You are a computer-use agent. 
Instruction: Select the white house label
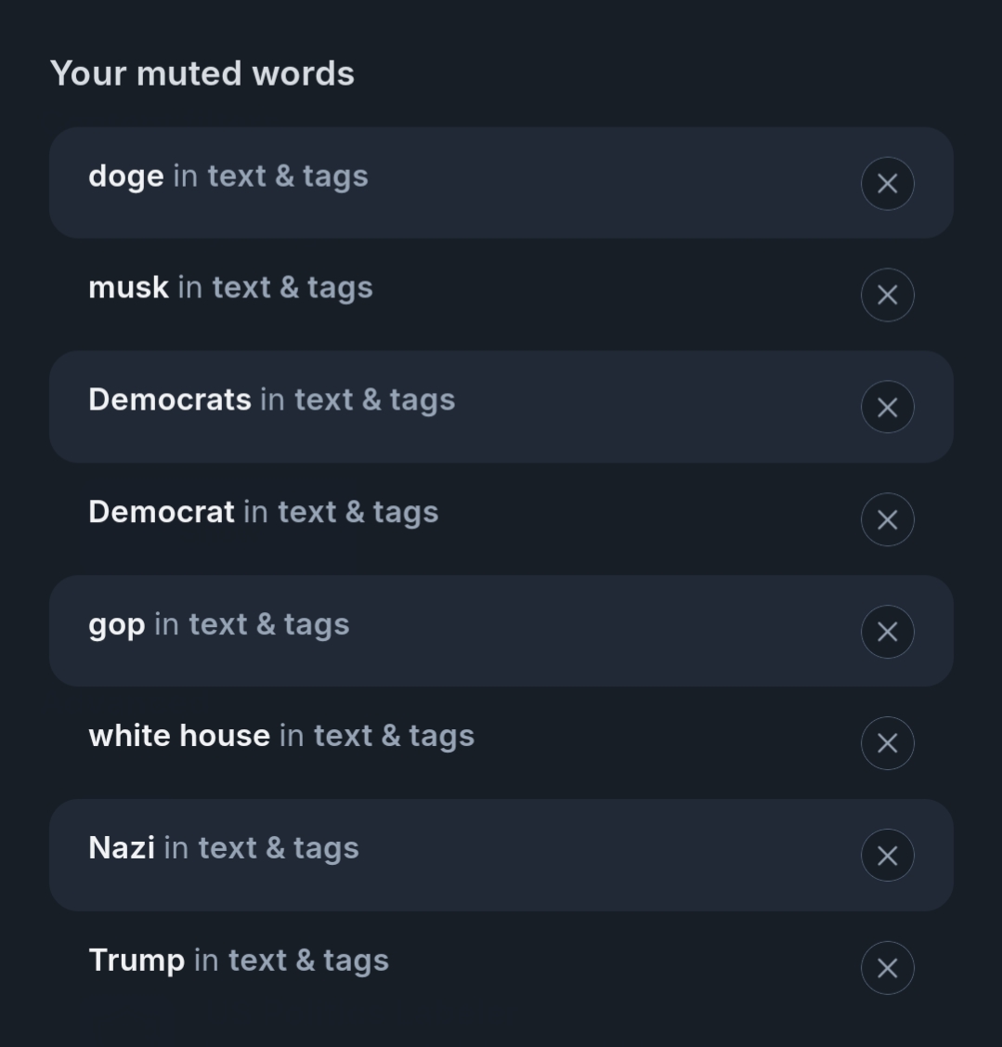click(x=178, y=736)
